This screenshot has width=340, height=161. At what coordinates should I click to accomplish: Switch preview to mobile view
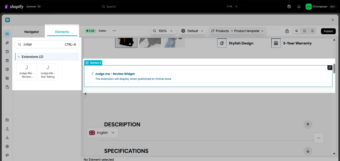(x=312, y=31)
